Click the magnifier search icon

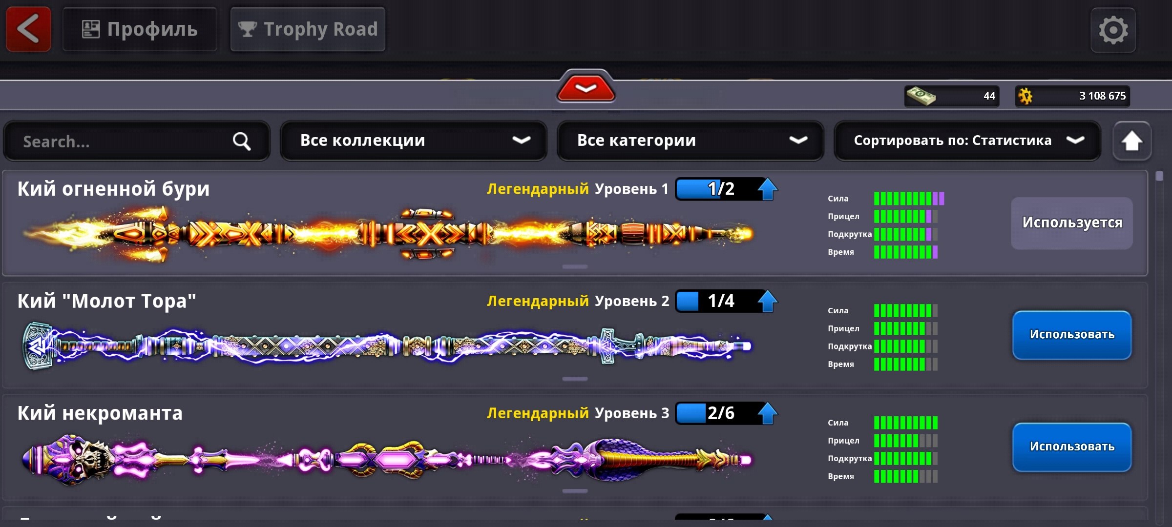pos(241,142)
